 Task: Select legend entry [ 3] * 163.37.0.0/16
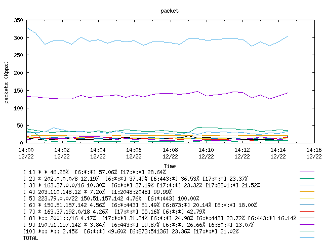(x=141, y=185)
